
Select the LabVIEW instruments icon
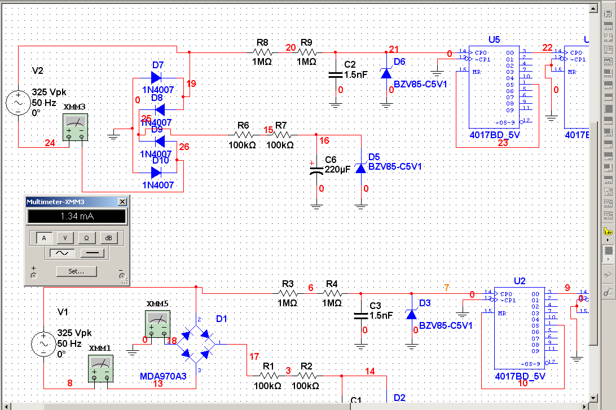(608, 250)
